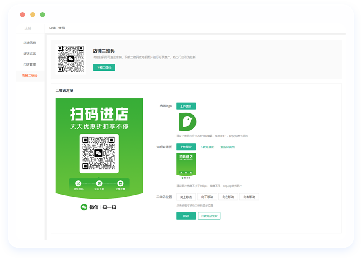Select 店铺二维码 in the sidebar

[x=29, y=75]
